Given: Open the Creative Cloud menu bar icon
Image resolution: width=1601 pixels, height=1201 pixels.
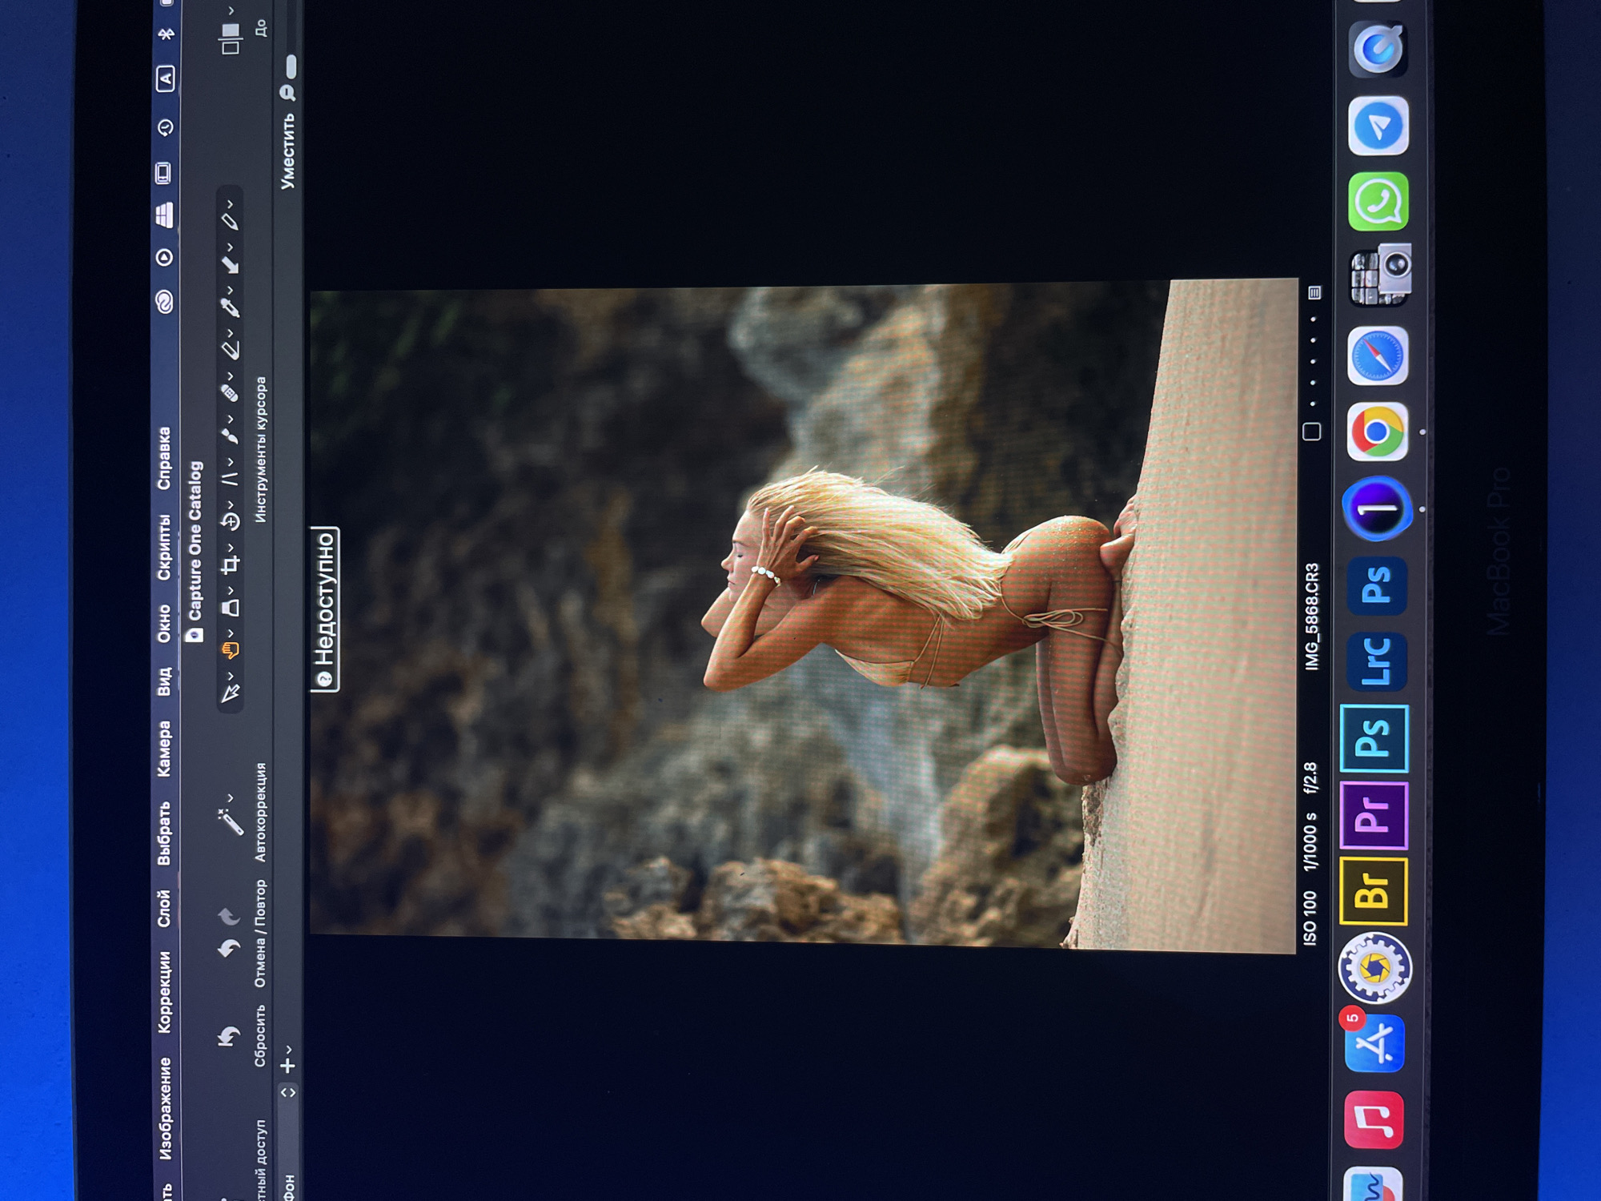Looking at the screenshot, I should tap(164, 302).
